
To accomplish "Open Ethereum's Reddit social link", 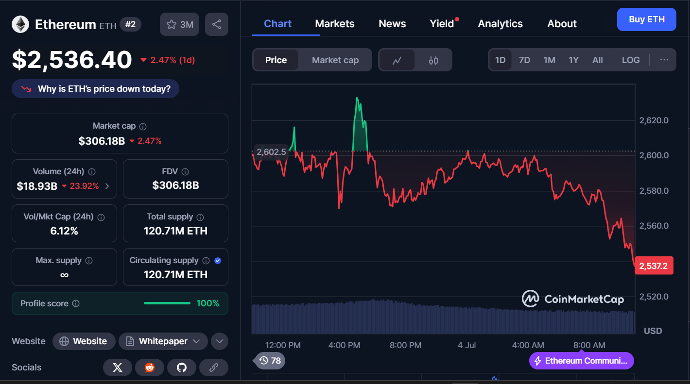I will click(150, 367).
